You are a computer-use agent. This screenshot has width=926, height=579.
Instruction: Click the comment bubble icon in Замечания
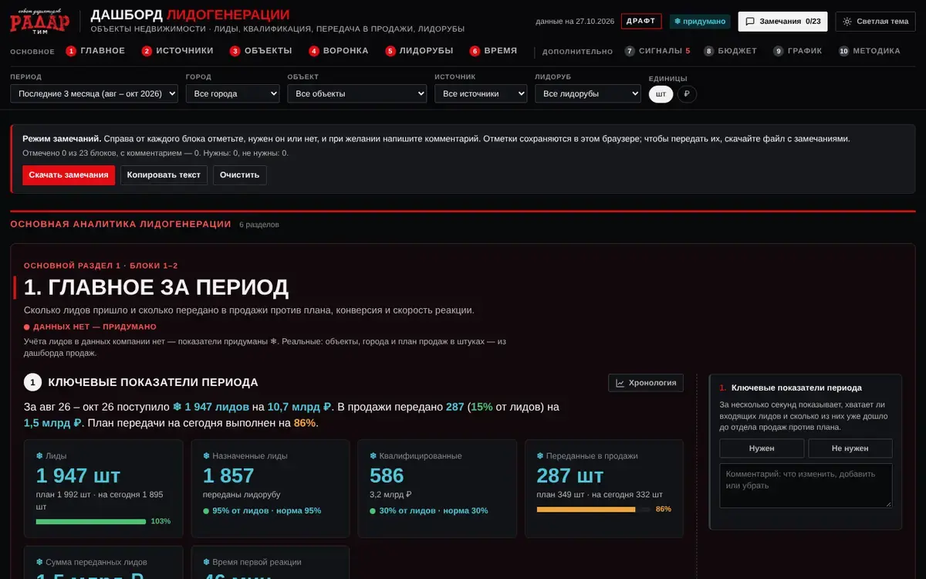[x=750, y=22]
